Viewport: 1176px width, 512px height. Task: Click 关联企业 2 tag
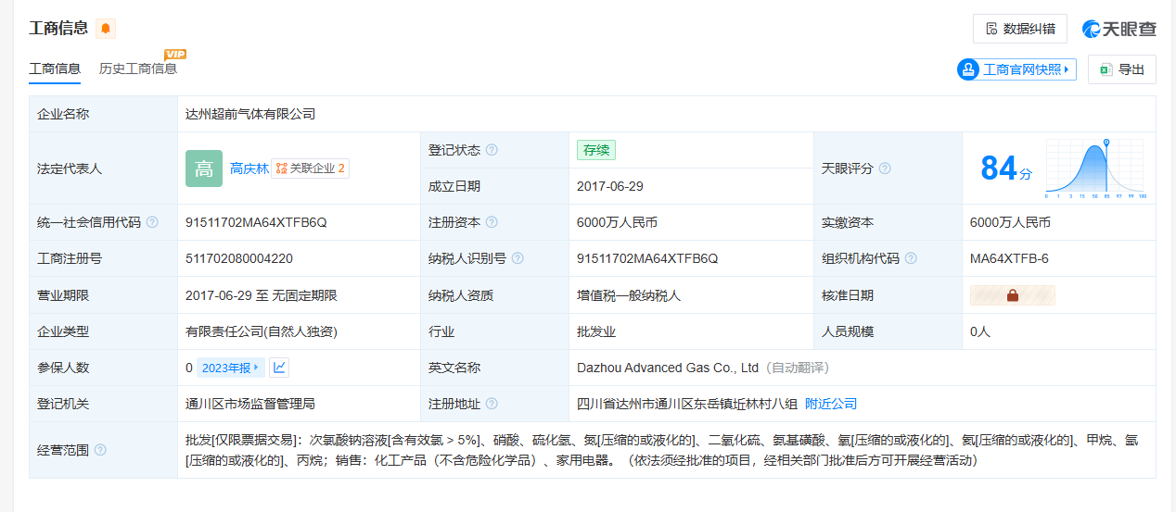point(311,169)
